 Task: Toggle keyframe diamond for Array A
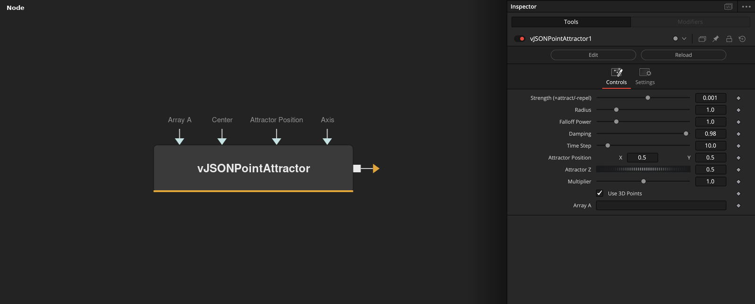738,206
